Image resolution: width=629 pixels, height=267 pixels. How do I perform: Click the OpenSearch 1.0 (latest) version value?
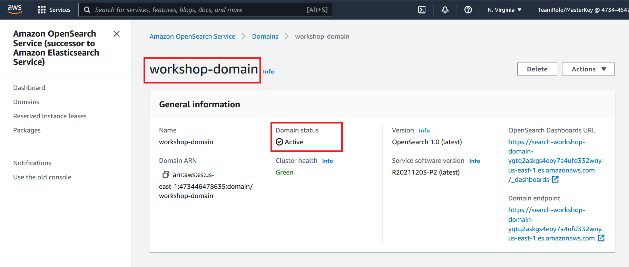(x=427, y=142)
